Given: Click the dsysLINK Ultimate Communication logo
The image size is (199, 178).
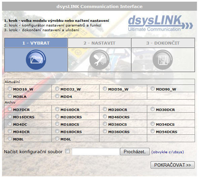Looking at the screenshot, I should (160, 23).
